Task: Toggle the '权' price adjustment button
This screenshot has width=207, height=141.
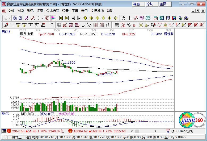Action: [x=47, y=18]
